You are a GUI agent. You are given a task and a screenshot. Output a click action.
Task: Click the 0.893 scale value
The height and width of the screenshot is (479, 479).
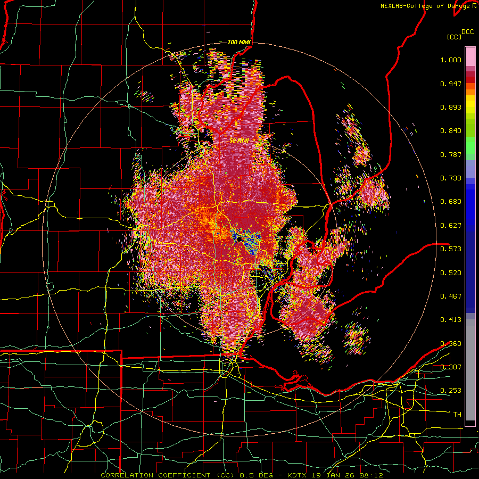[x=451, y=107]
